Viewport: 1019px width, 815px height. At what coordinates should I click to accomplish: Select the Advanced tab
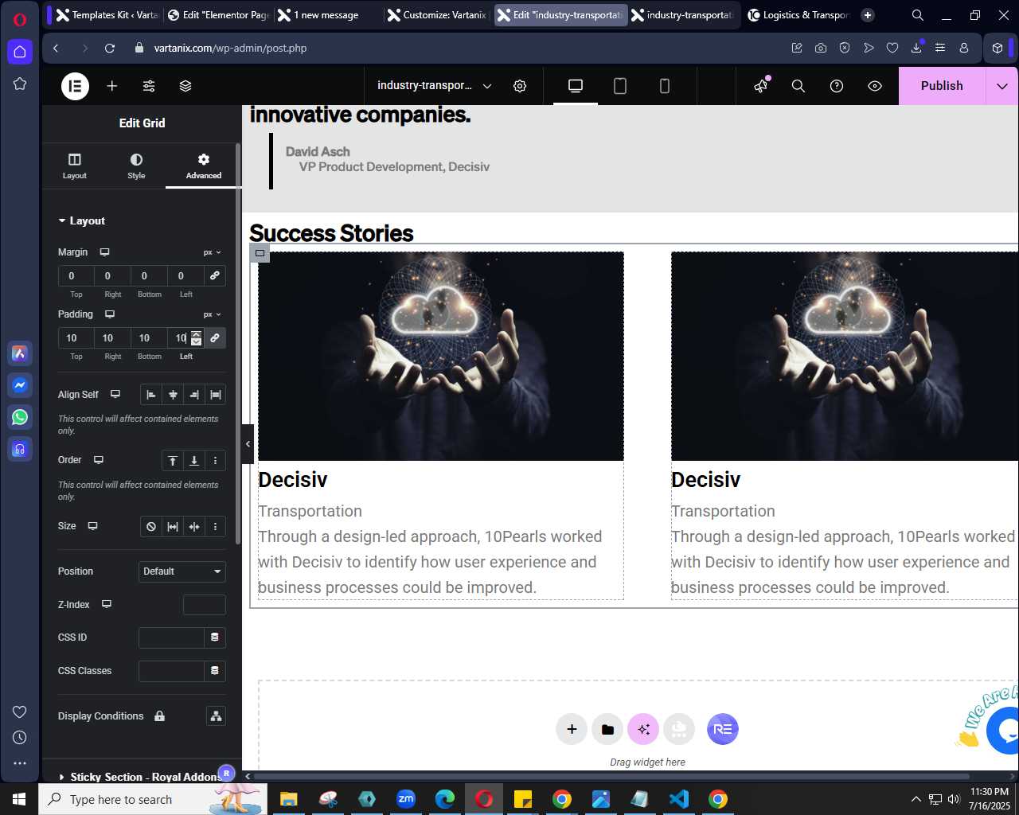click(x=204, y=166)
